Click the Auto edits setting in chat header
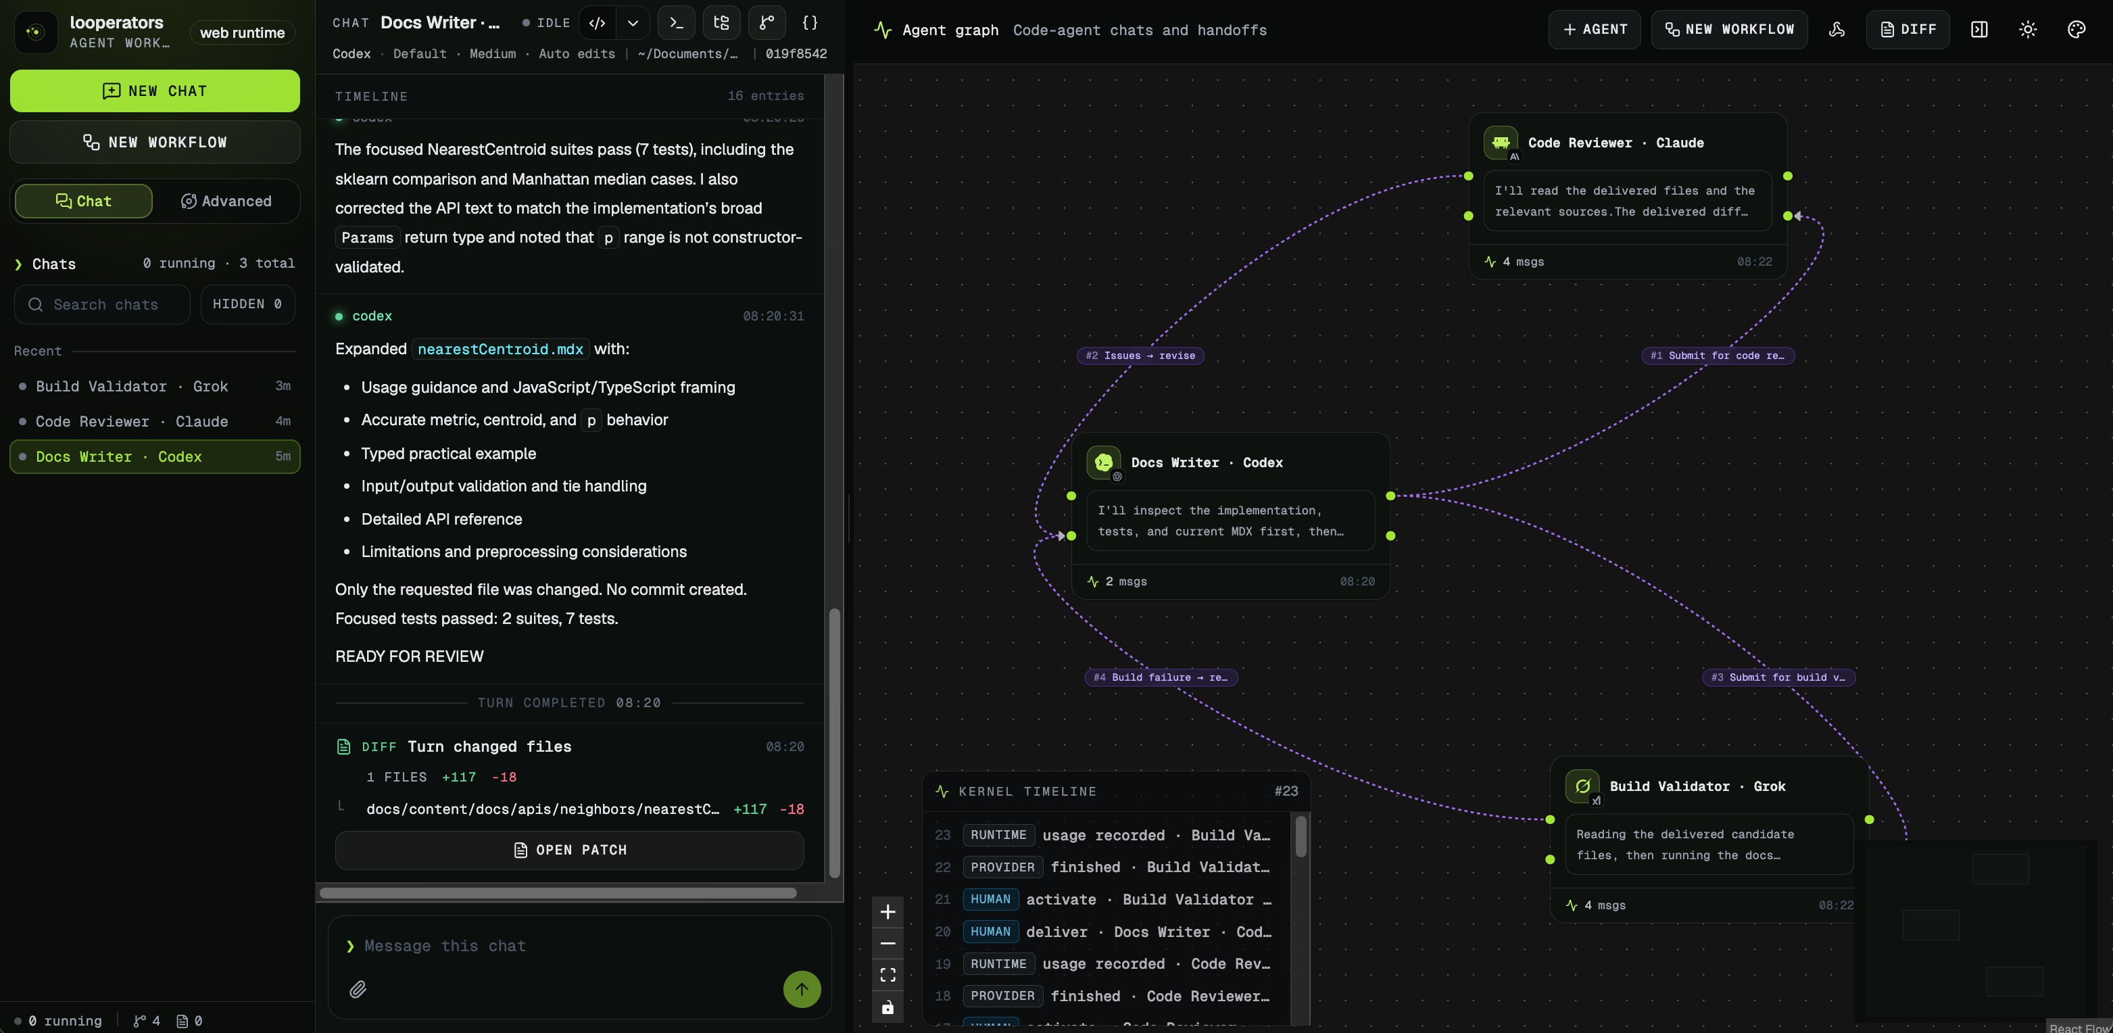Image resolution: width=2113 pixels, height=1033 pixels. click(577, 53)
